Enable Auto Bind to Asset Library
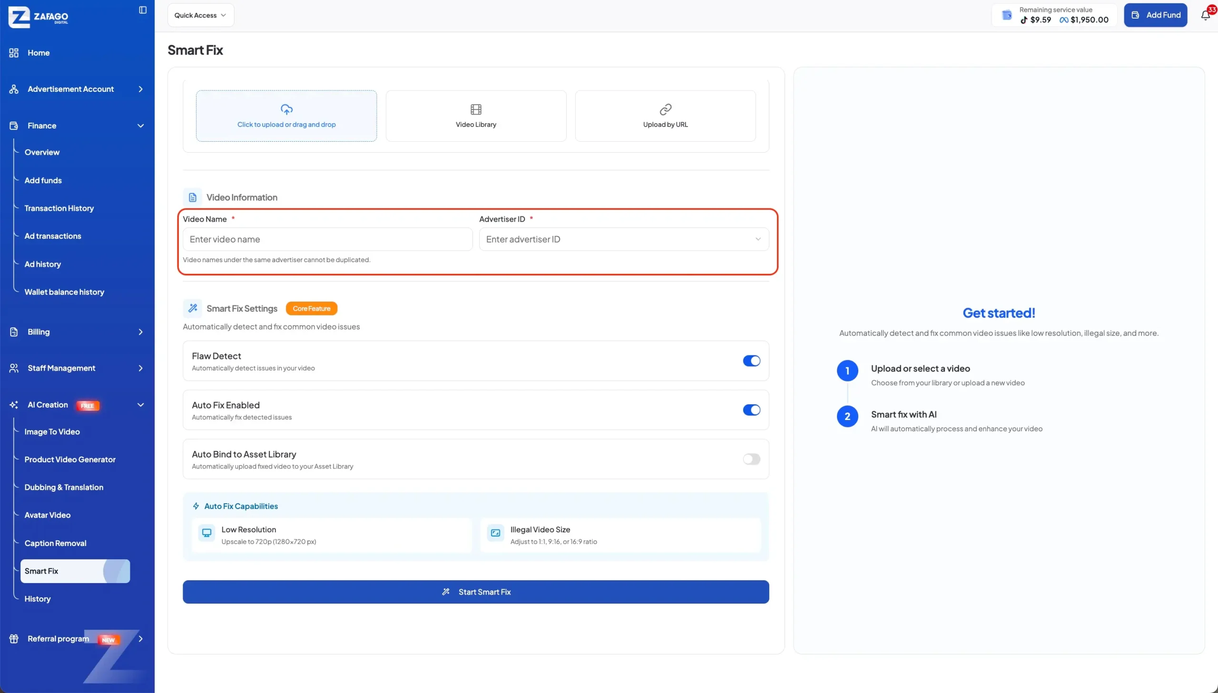 752,459
